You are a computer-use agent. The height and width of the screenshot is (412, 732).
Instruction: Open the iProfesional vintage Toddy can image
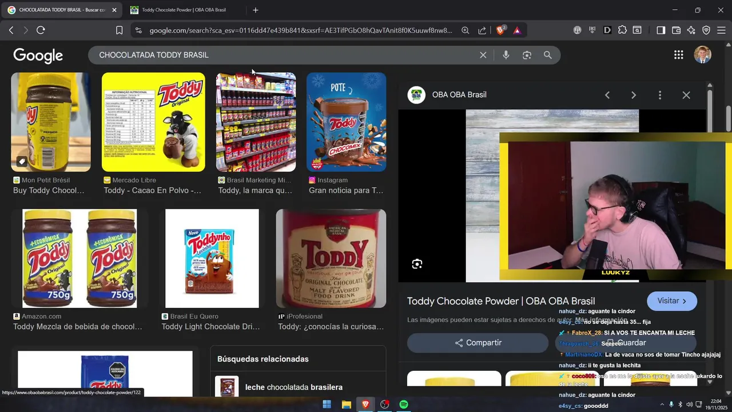pos(331,258)
